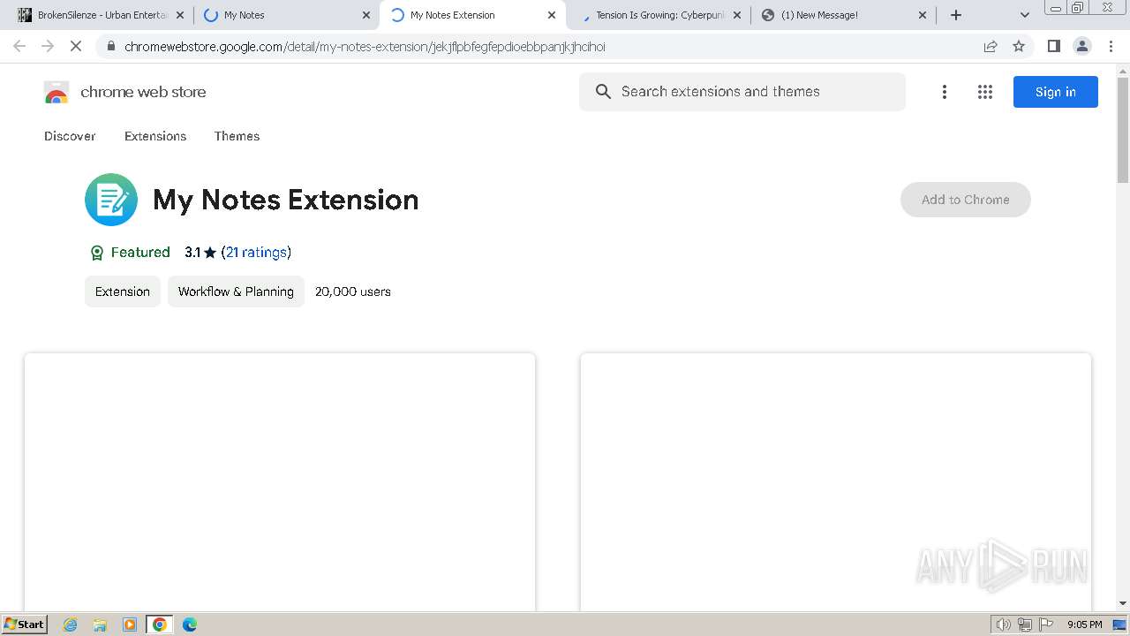Close the (1) New Message! tab
Screen dimensions: 1130x636
click(x=923, y=15)
